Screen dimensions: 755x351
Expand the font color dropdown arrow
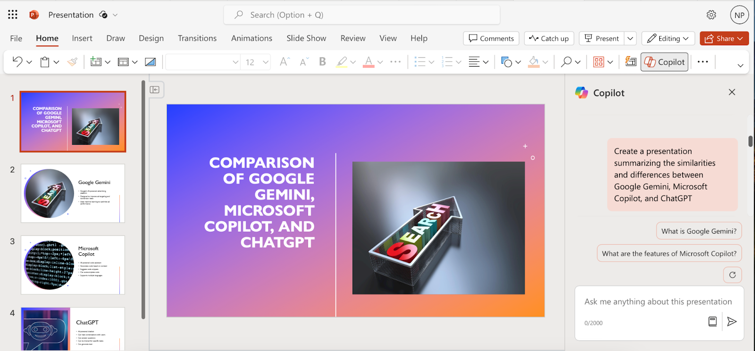pos(380,62)
